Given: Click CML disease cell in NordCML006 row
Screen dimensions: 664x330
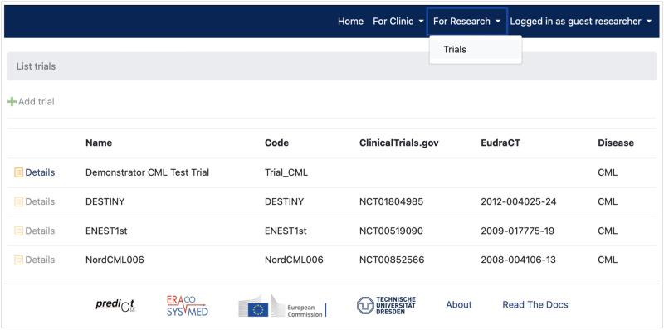Looking at the screenshot, I should (608, 260).
